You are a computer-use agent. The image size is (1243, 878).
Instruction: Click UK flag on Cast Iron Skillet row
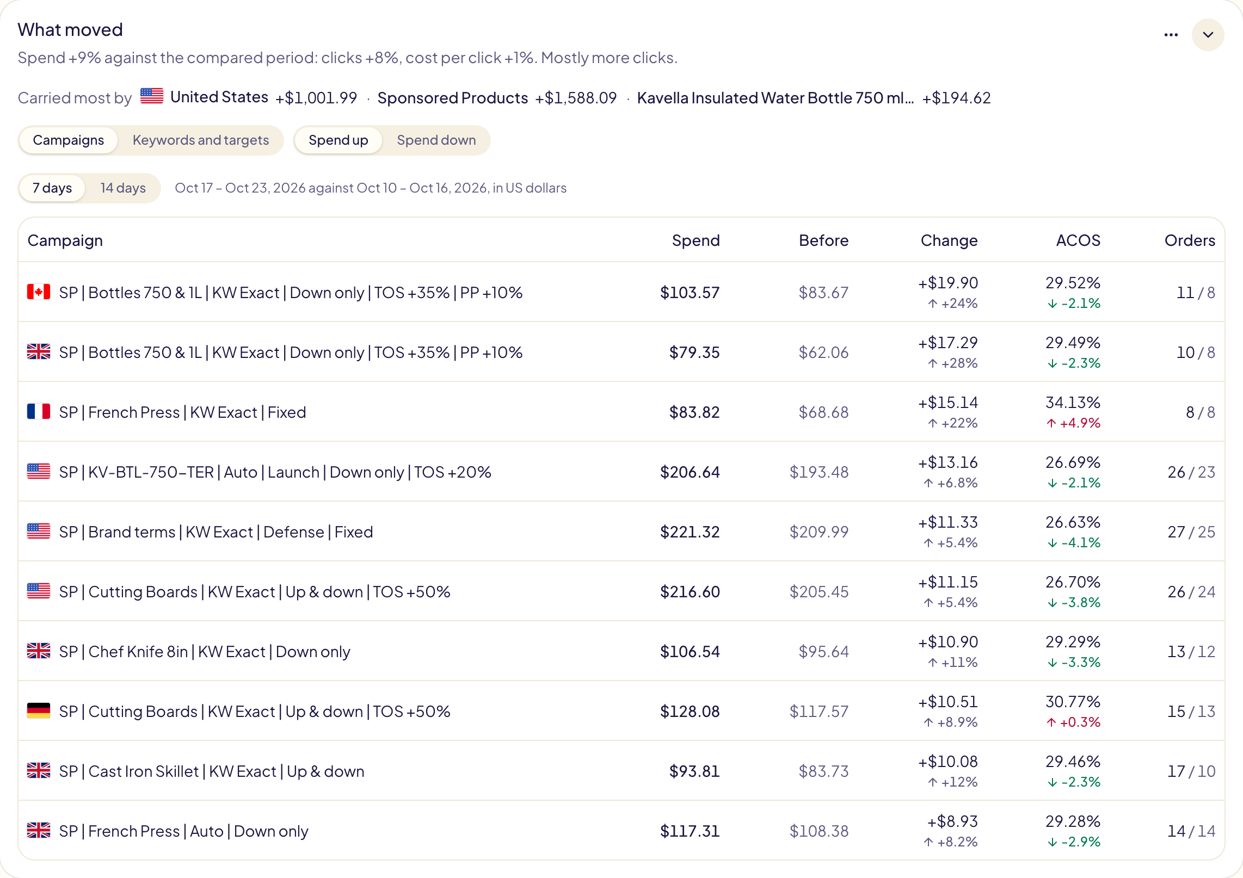point(39,771)
